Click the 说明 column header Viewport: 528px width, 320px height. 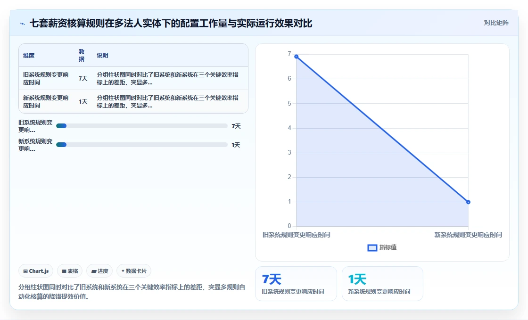(x=102, y=56)
